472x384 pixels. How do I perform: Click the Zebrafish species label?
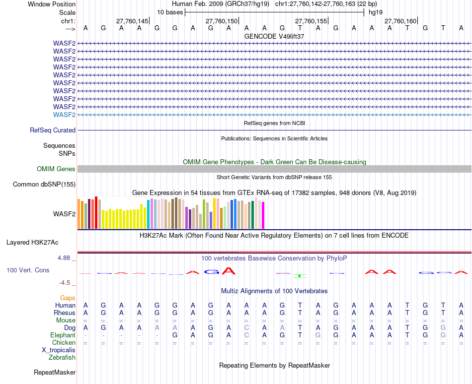62,358
